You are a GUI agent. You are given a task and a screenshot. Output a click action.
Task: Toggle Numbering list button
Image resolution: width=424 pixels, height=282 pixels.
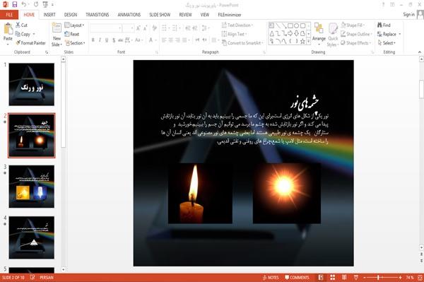tap(175, 28)
